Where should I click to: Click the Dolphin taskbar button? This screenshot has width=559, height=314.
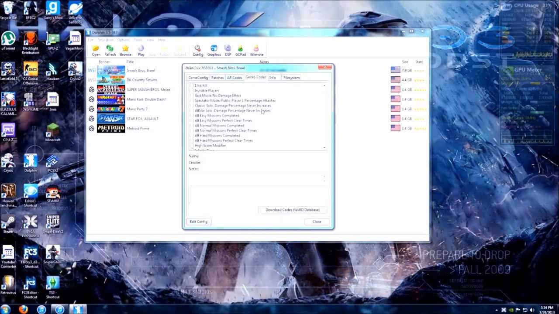click(77, 310)
